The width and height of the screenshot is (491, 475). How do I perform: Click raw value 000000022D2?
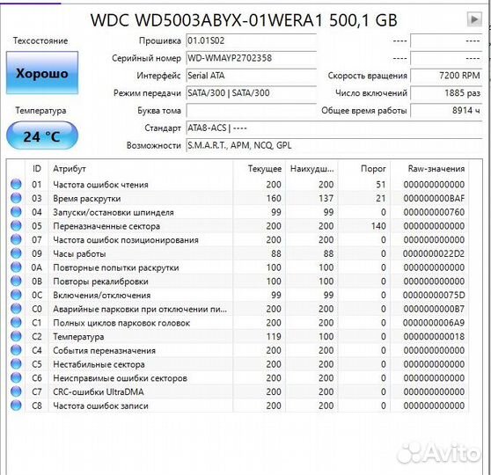pyautogui.click(x=434, y=253)
